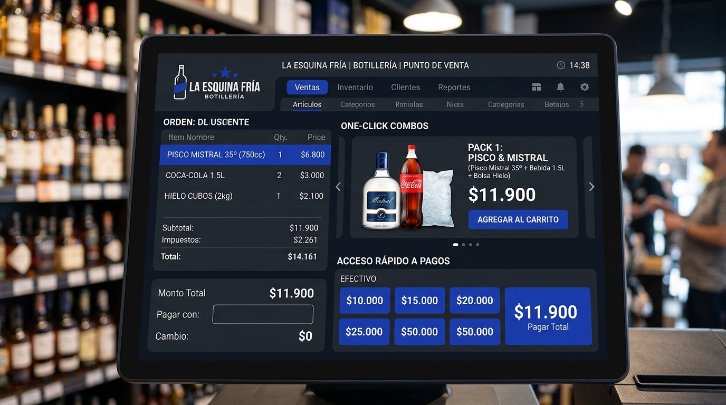Choose the $15.000 cash button
726x405 pixels.
pos(419,301)
